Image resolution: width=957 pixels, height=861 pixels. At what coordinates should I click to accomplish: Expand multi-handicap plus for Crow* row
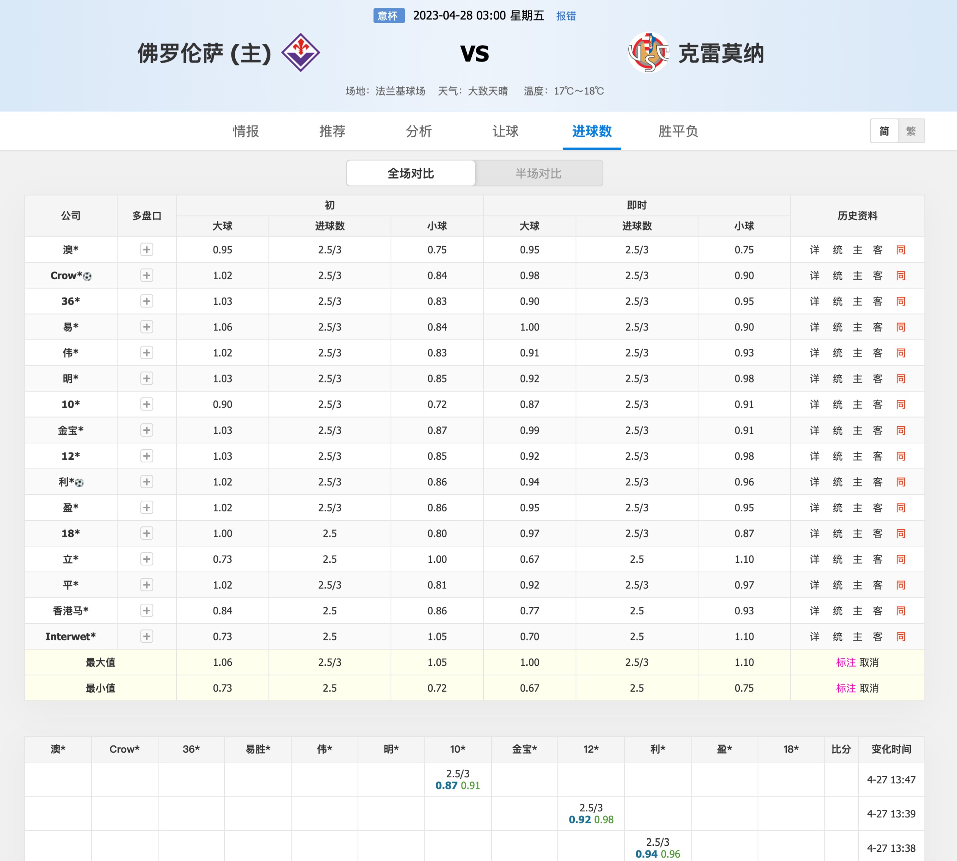(147, 276)
